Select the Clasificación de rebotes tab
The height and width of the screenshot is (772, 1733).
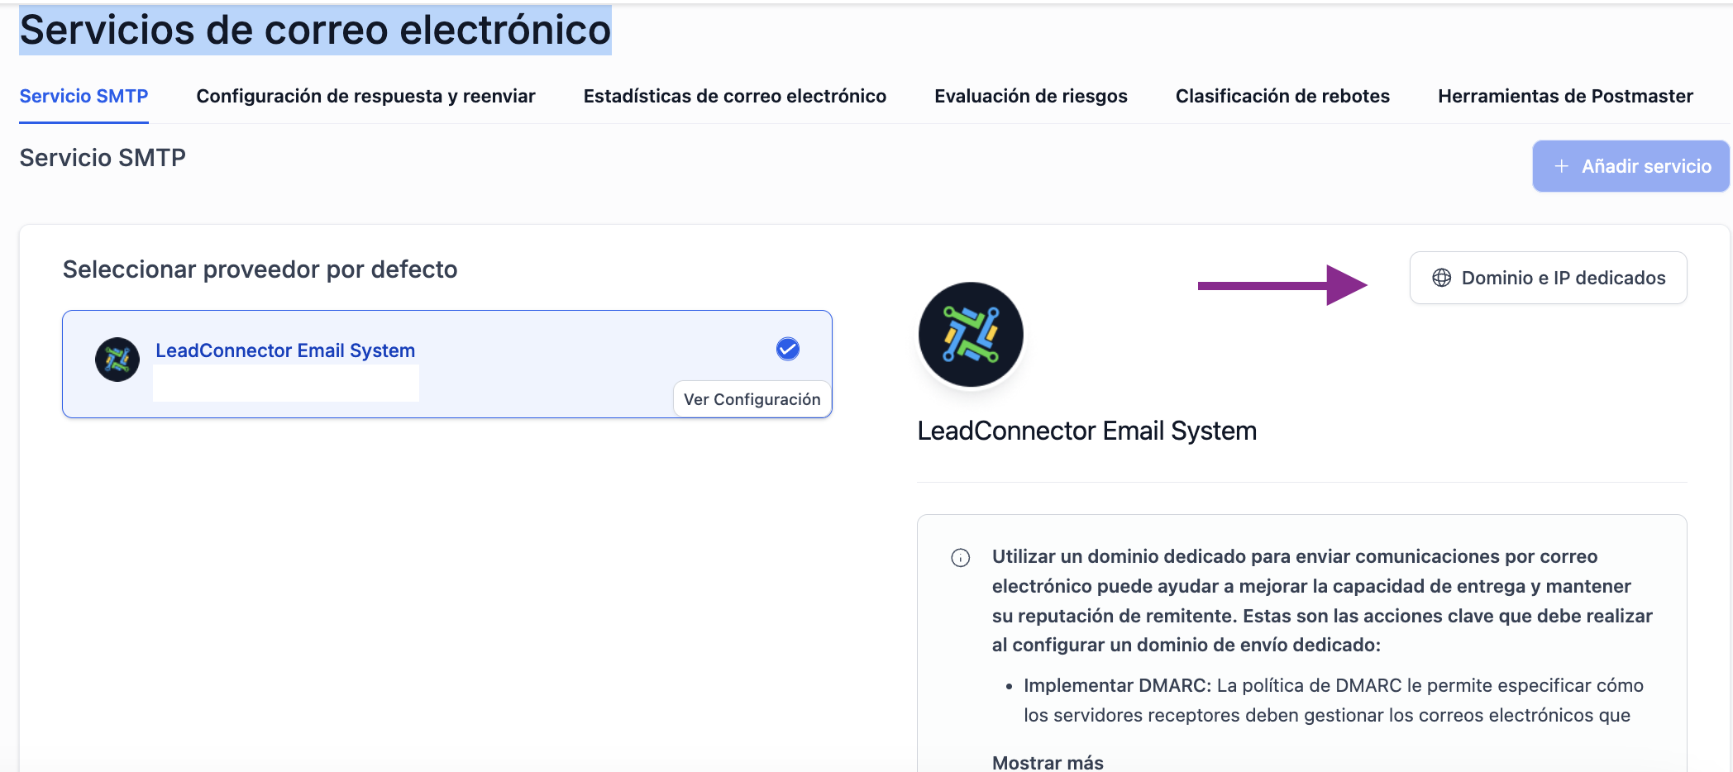pos(1282,96)
